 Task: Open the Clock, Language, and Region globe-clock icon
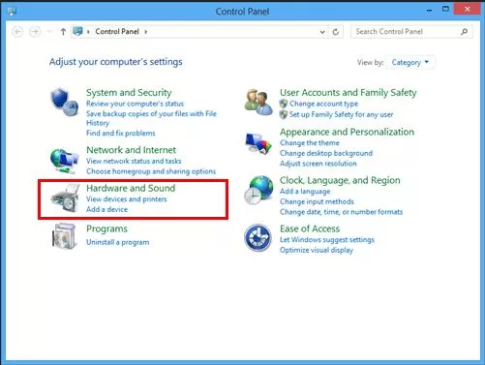click(258, 190)
